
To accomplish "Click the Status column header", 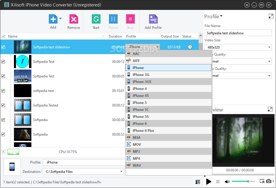I will pos(190,36).
